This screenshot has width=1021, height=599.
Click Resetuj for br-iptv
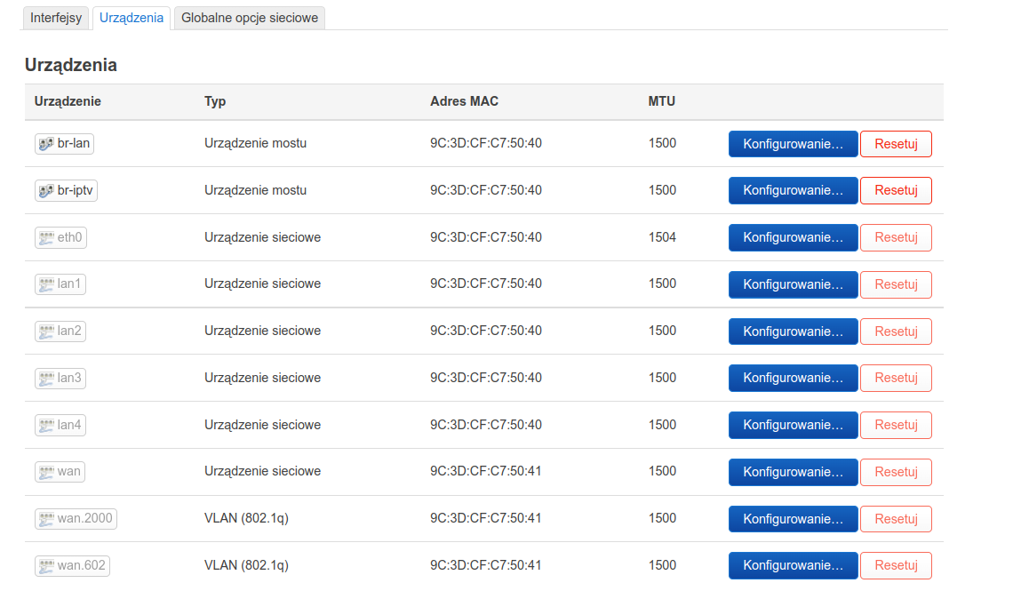click(896, 191)
